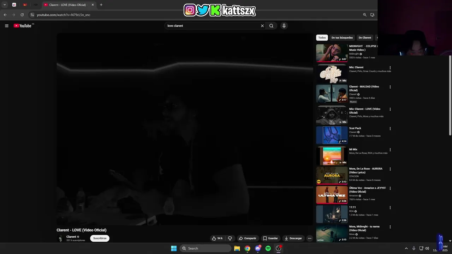Image resolution: width=452 pixels, height=254 pixels.
Task: Open 'Mora, Midnvght - tu nama' thumbnail
Action: [332, 234]
